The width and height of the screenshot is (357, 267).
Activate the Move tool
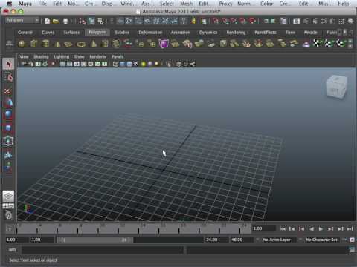8,102
